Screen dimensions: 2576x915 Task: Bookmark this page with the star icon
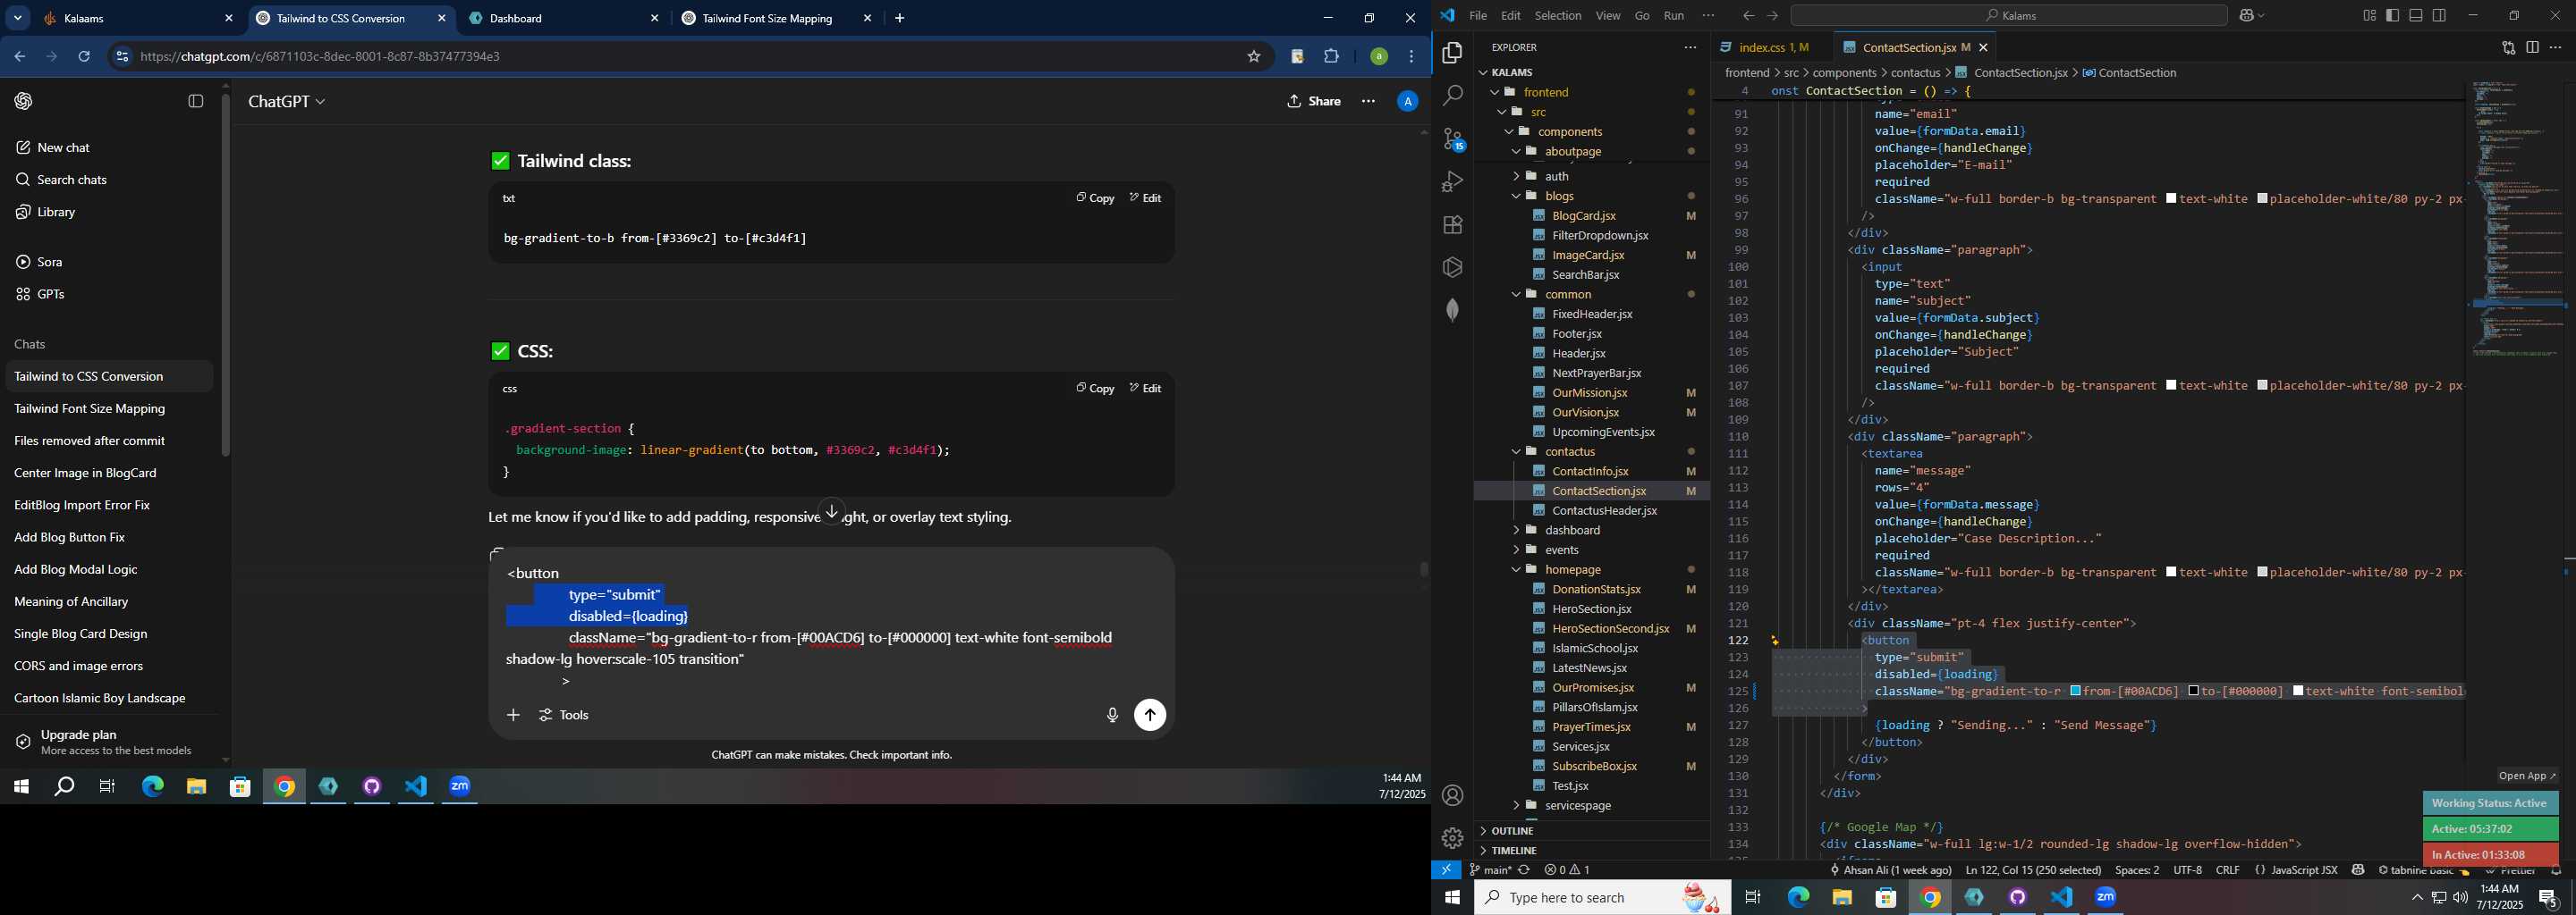1253,57
